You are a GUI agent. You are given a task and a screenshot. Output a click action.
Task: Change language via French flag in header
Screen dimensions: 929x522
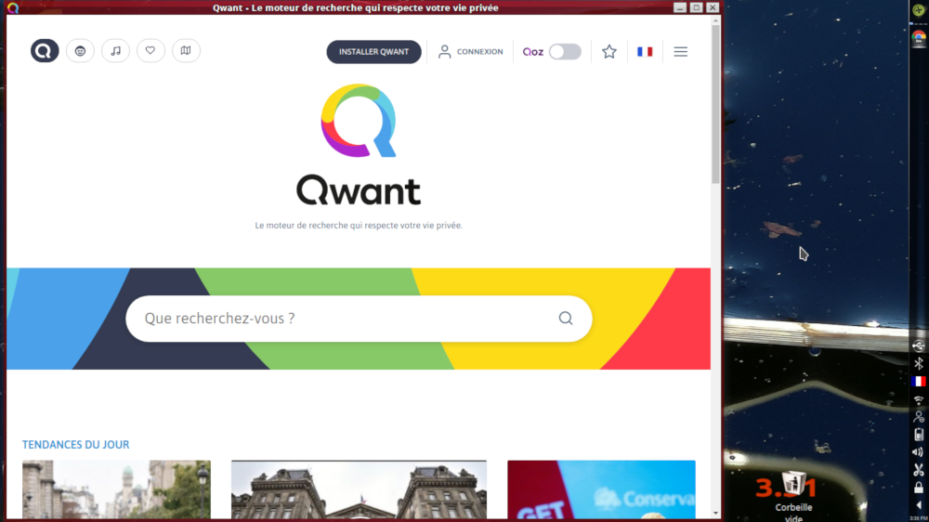(645, 51)
